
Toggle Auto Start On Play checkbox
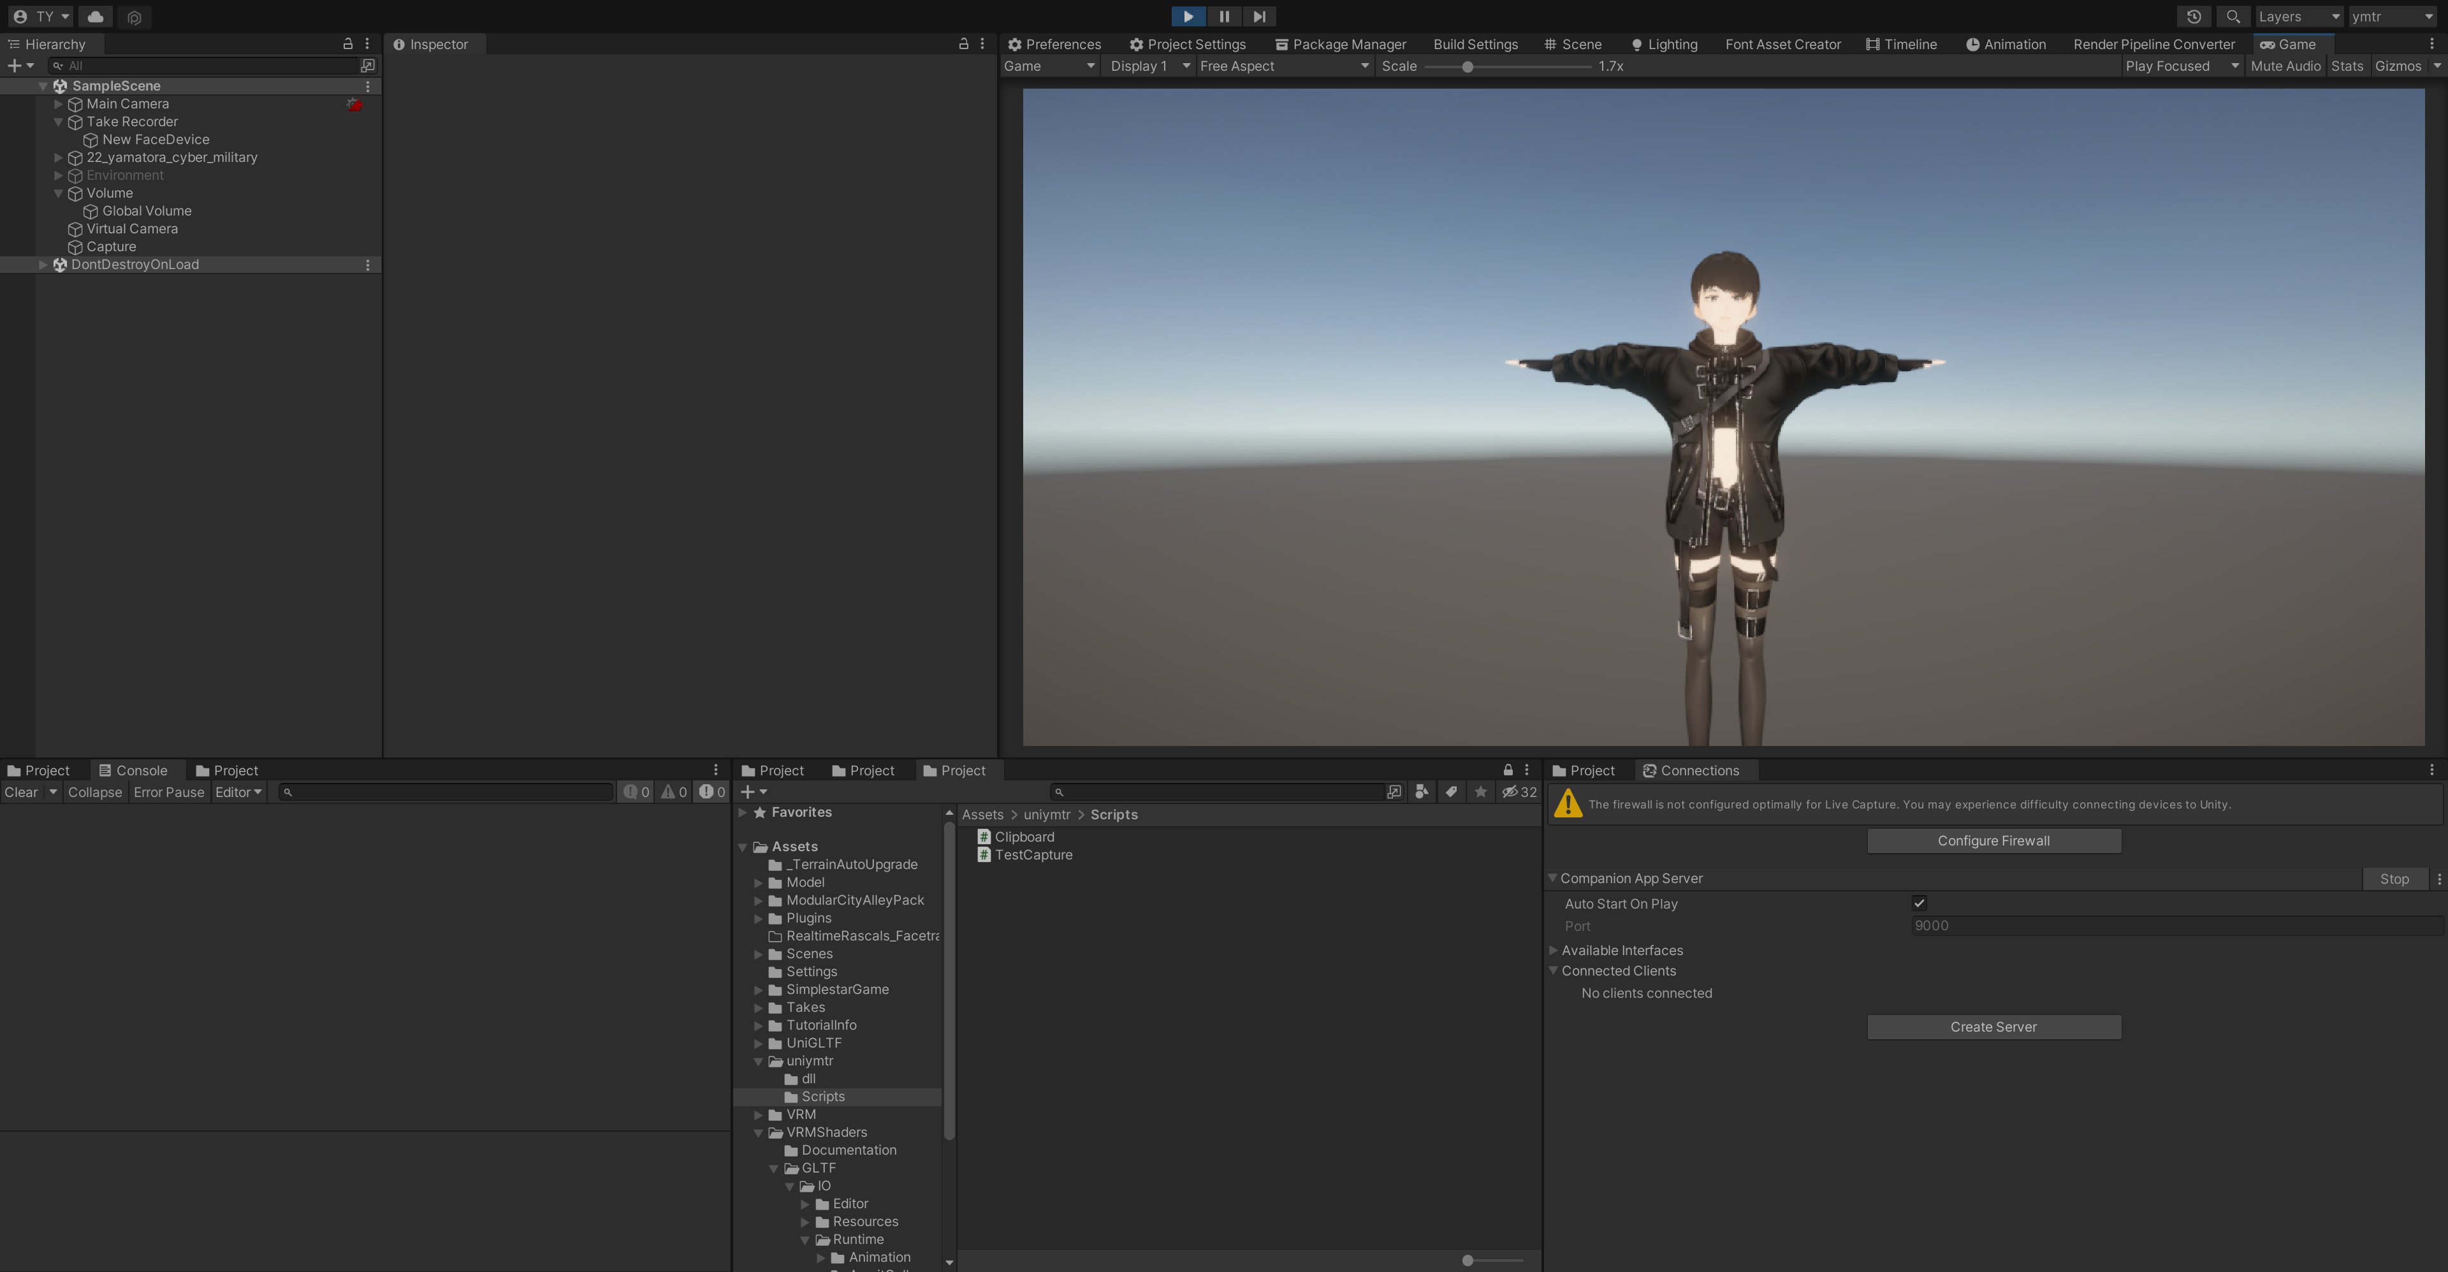click(x=1919, y=903)
